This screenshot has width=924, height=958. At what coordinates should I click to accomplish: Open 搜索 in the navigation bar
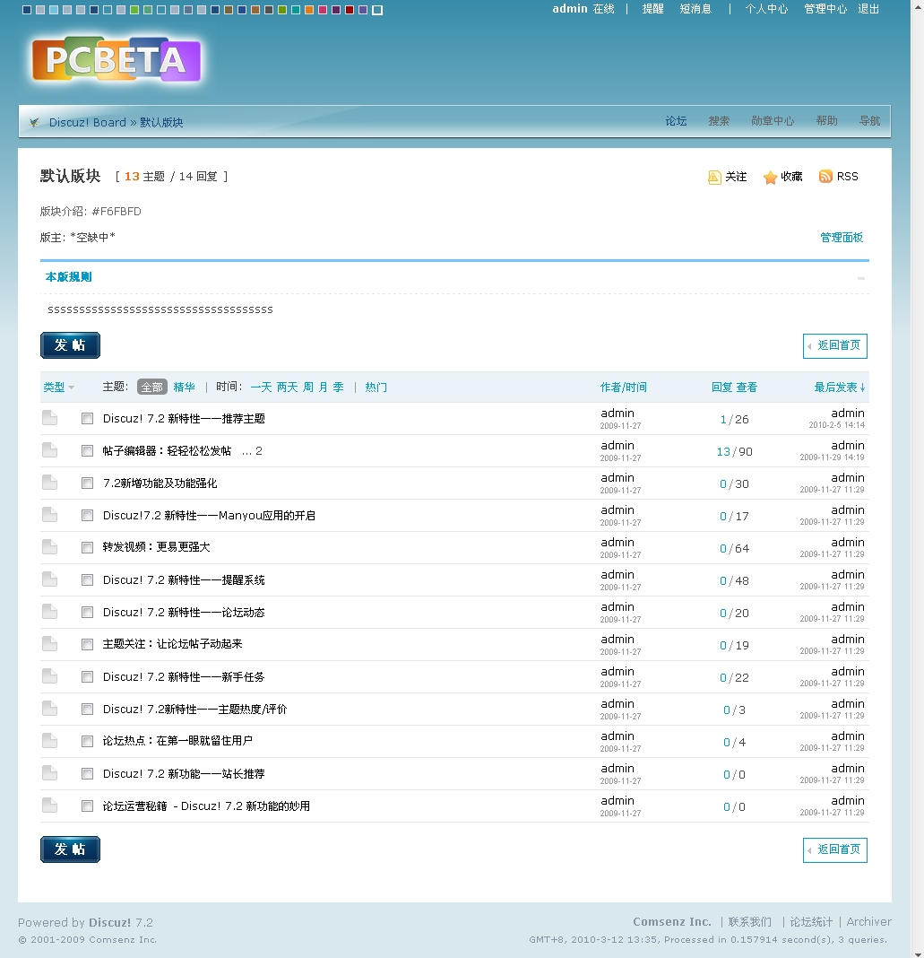719,121
